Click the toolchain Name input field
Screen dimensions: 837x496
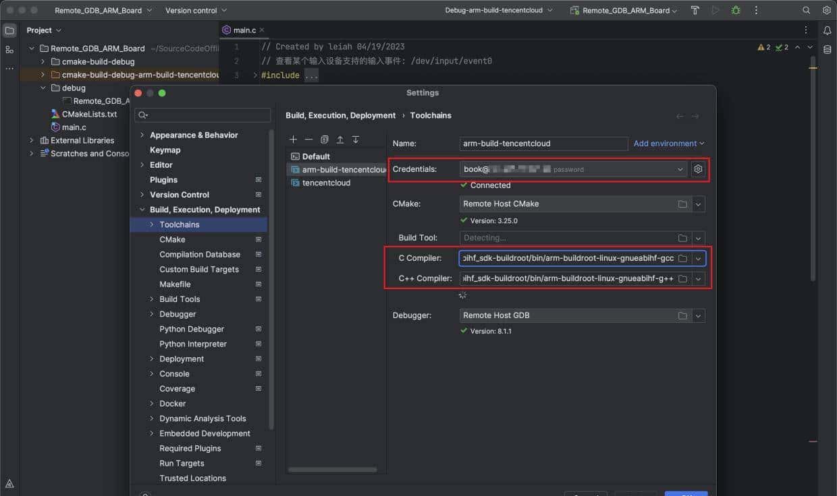point(543,144)
